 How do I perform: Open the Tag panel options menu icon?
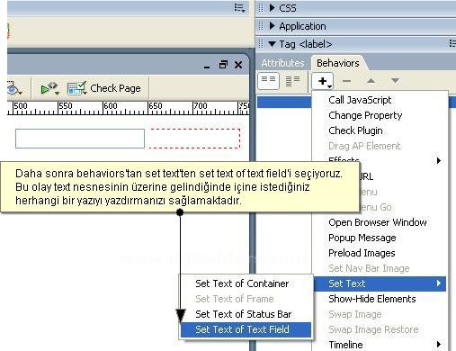click(452, 43)
